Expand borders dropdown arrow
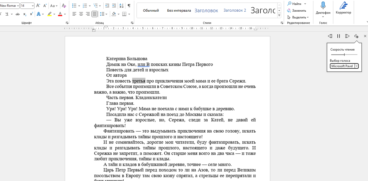The image size is (368, 181). pyautogui.click(x=129, y=14)
